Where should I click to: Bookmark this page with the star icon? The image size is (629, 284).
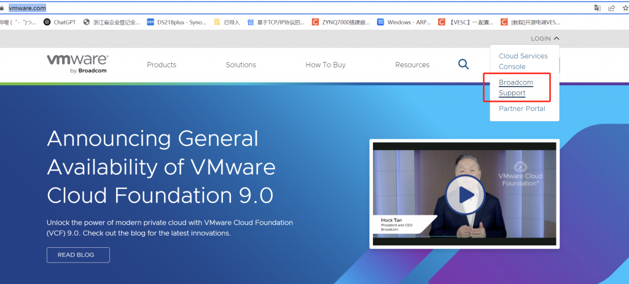(x=625, y=8)
